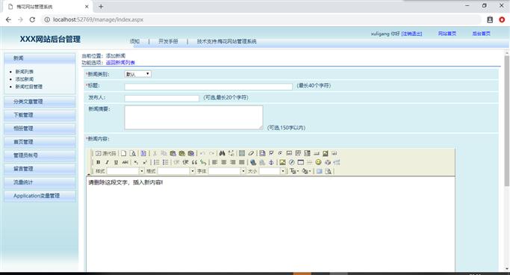Toggle the 源代码 source view button
This screenshot has height=275, width=510.
(106, 153)
